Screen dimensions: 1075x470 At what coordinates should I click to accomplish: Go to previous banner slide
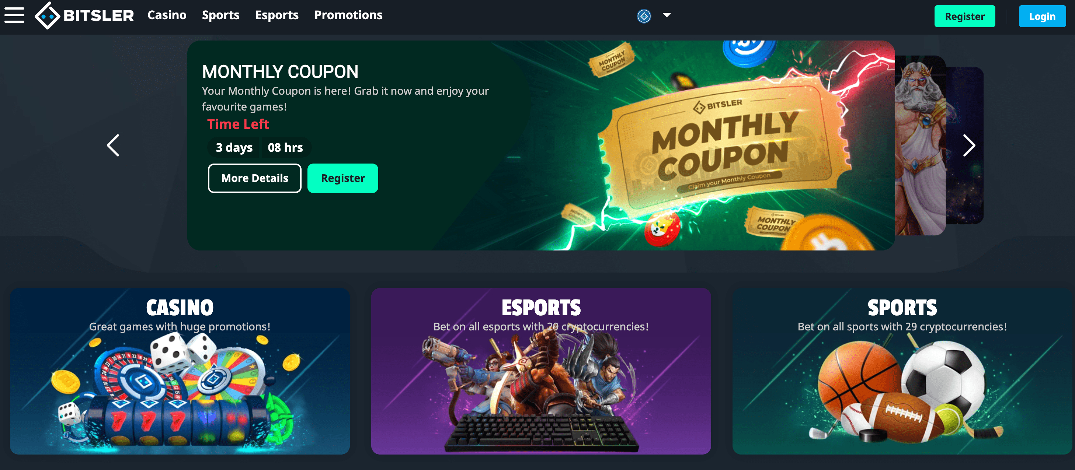pyautogui.click(x=113, y=145)
